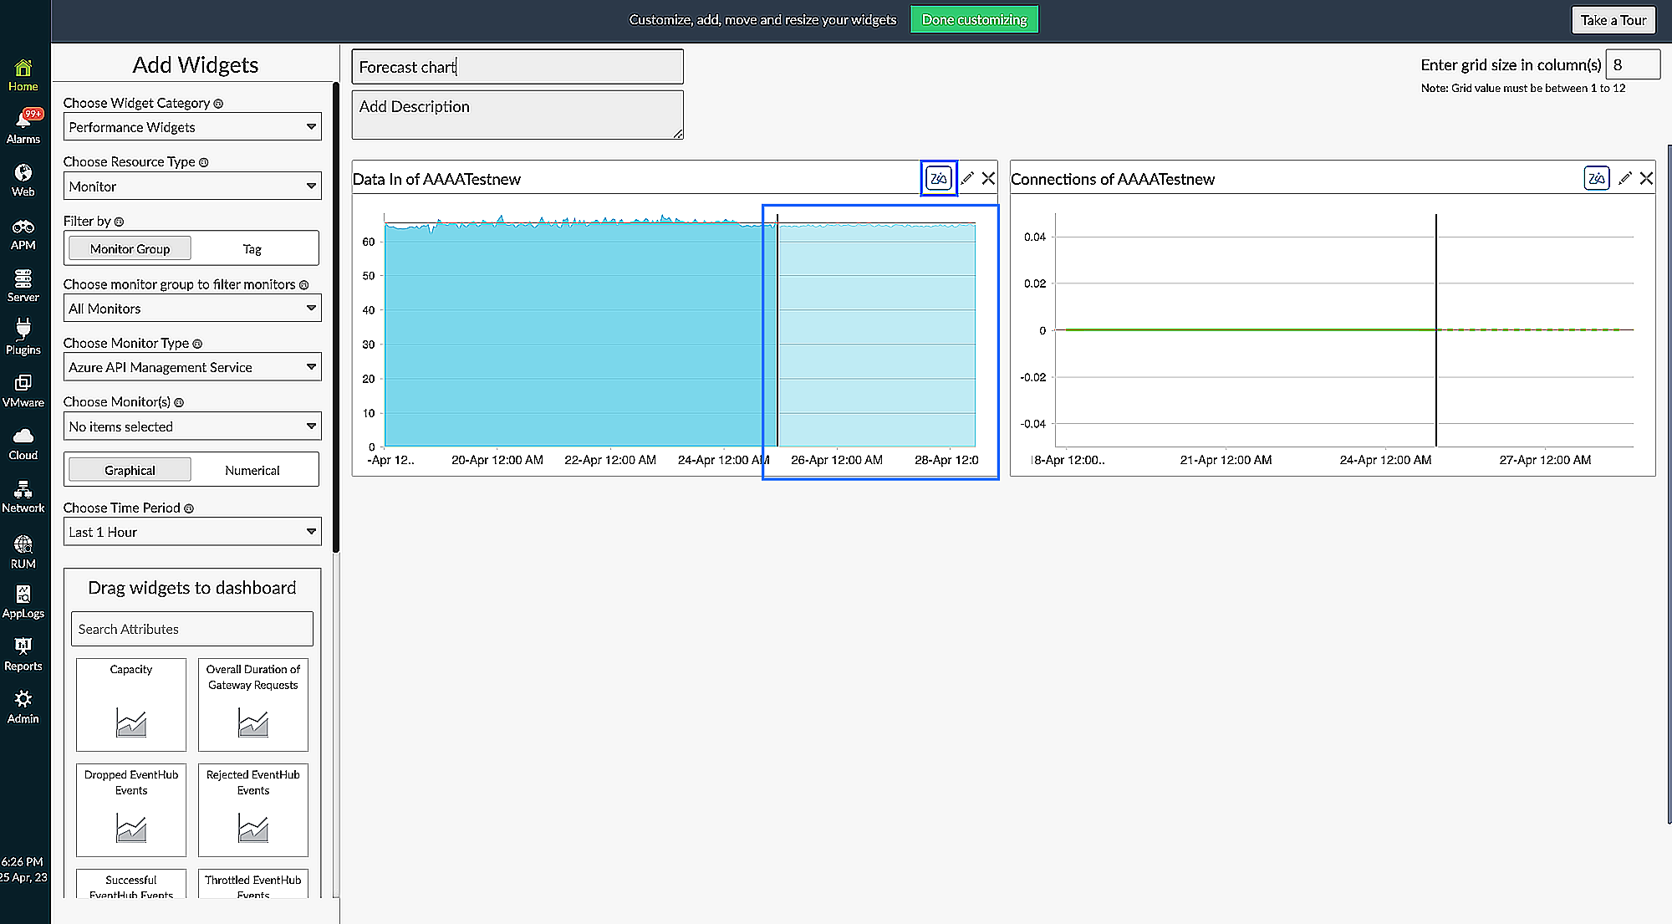The width and height of the screenshot is (1672, 924).
Task: Edit the Connections of AAAATestnew widget with pencil icon
Action: point(1624,178)
